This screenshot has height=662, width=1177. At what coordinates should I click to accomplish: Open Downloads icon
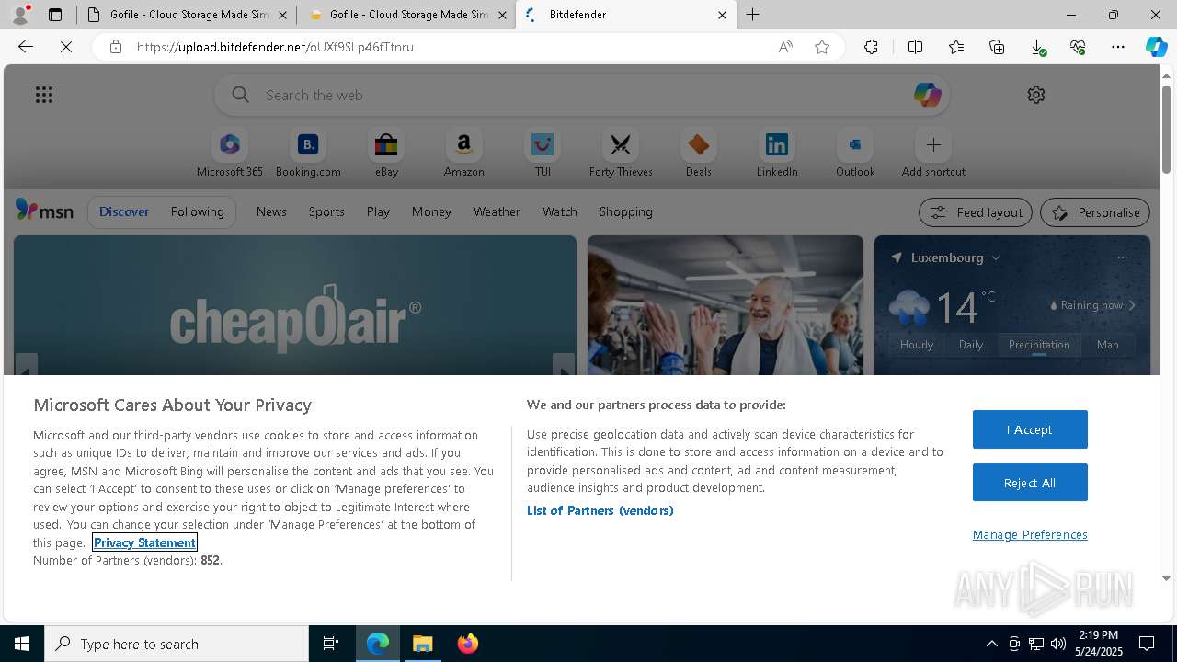[x=1037, y=47]
